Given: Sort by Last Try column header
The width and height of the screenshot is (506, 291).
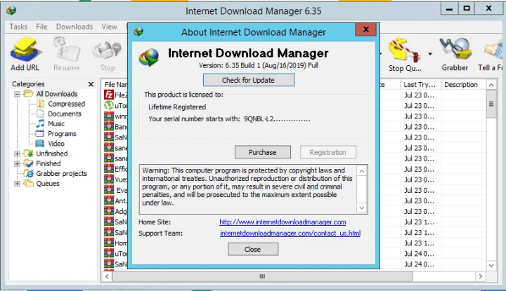Looking at the screenshot, I should click(x=420, y=85).
